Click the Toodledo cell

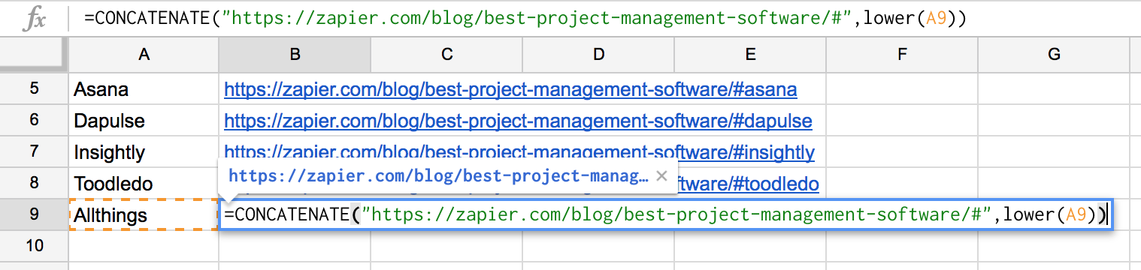point(144,184)
